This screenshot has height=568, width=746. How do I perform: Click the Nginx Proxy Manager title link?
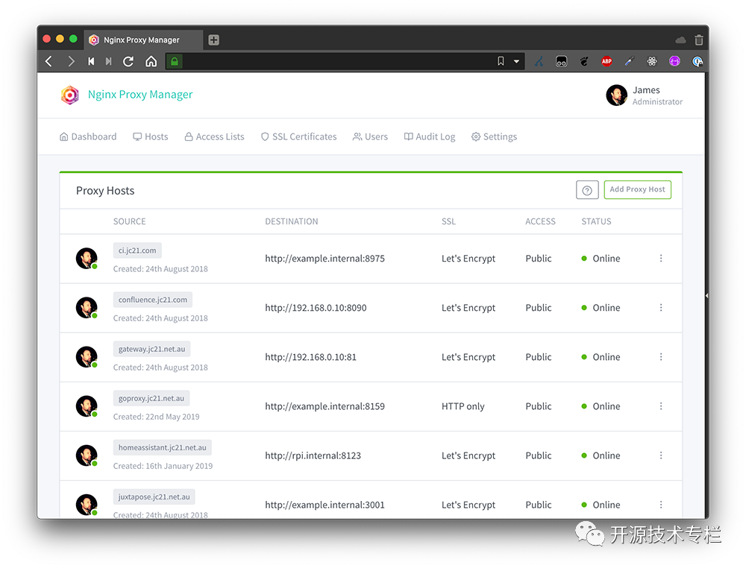click(x=140, y=95)
